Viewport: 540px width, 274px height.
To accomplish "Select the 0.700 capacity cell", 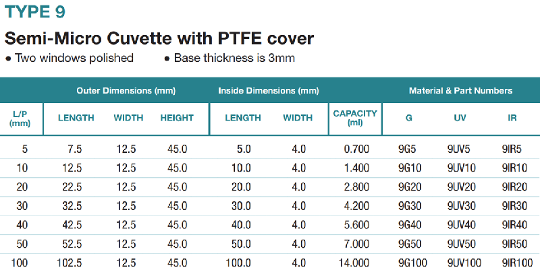I will click(x=356, y=149).
